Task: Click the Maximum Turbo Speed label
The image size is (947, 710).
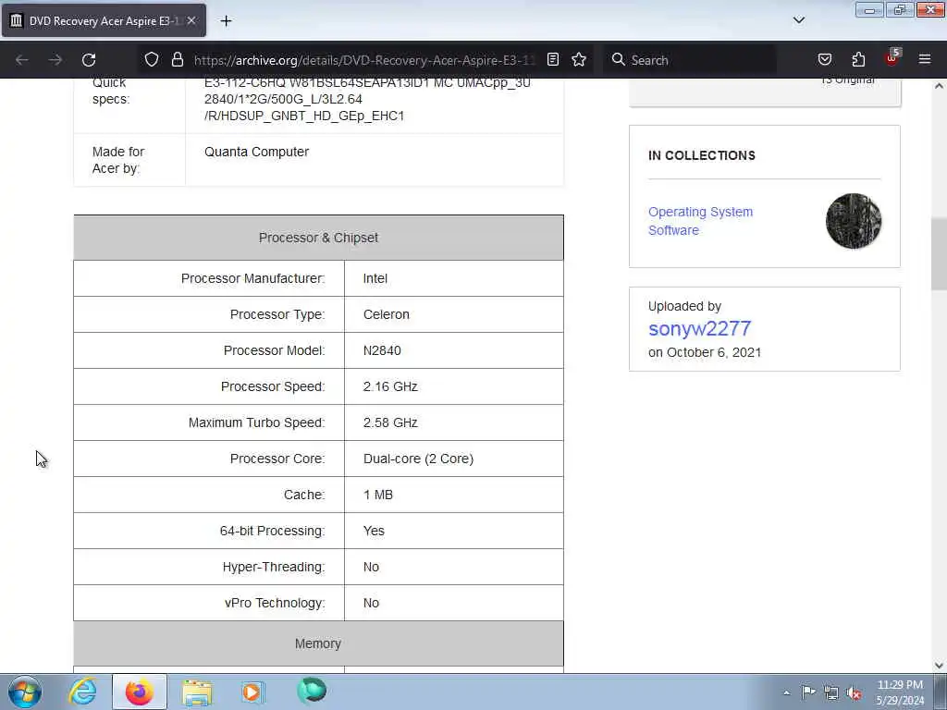Action: coord(257,422)
